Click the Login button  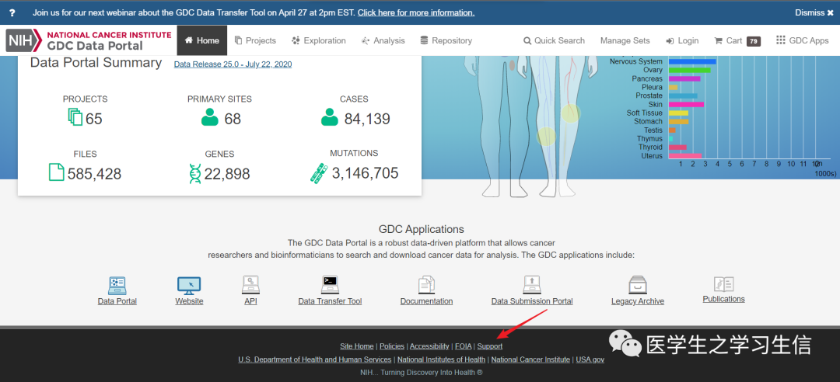pyautogui.click(x=682, y=40)
